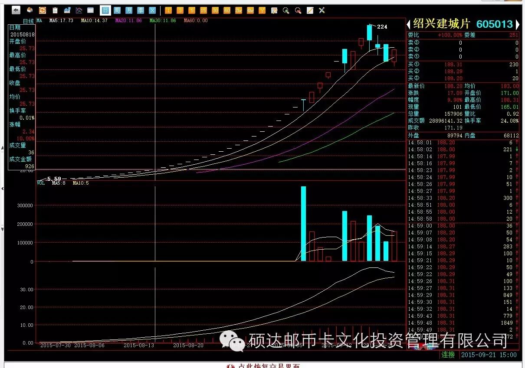The height and width of the screenshot is (368, 525).
Task: Select the 3-minute chart button
Action: tap(180, 10)
